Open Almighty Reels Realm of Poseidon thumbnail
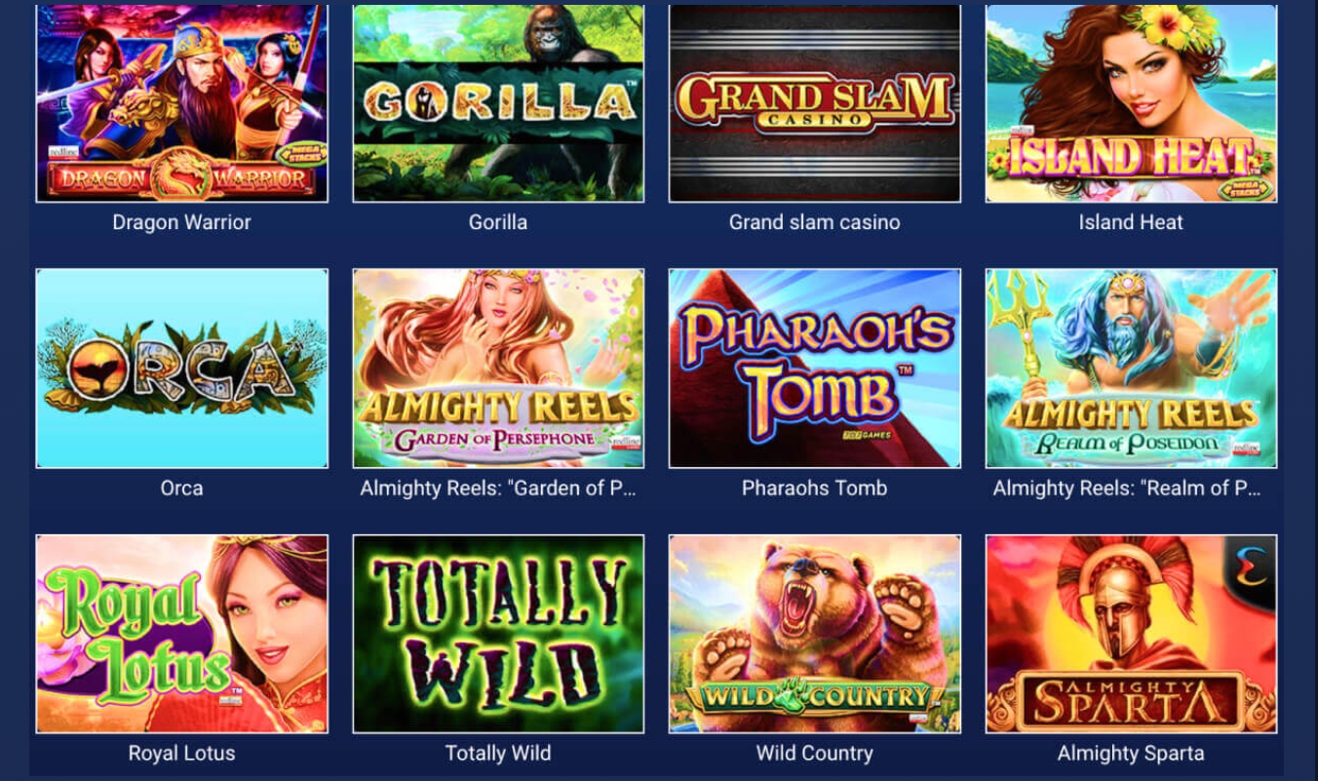The height and width of the screenshot is (781, 1318). [1131, 369]
